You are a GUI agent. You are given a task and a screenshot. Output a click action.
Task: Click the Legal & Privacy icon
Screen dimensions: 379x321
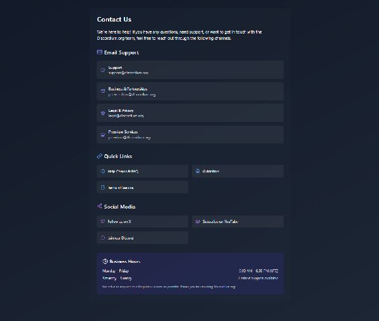tap(103, 112)
